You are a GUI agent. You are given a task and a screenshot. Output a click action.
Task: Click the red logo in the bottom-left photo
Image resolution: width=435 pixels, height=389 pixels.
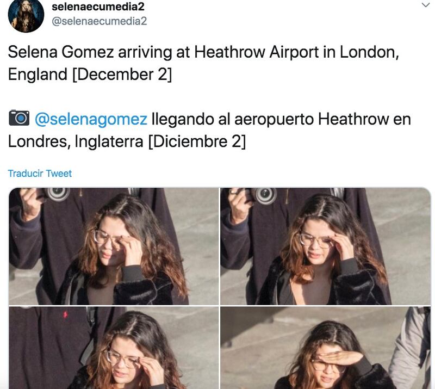coord(65,314)
